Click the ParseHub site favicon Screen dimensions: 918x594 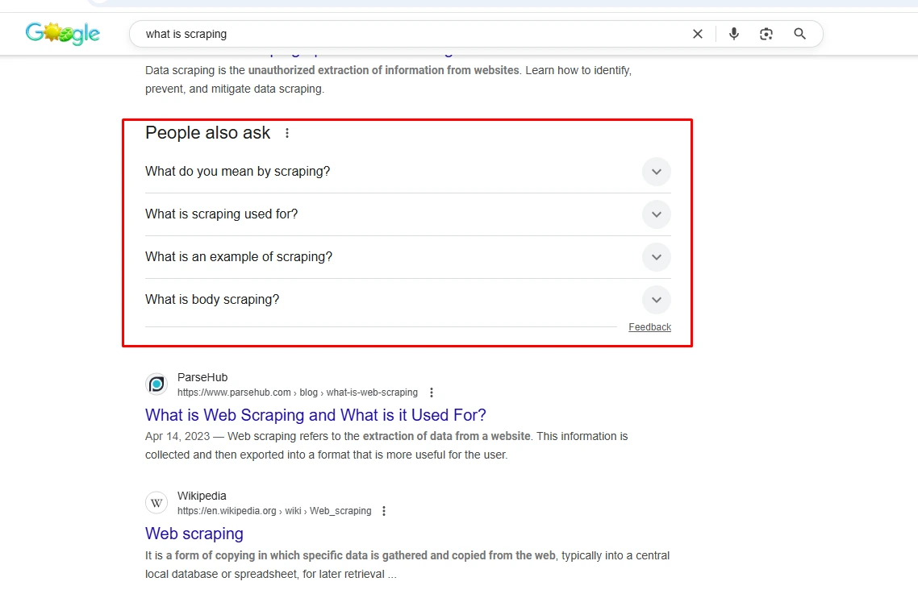tap(156, 384)
